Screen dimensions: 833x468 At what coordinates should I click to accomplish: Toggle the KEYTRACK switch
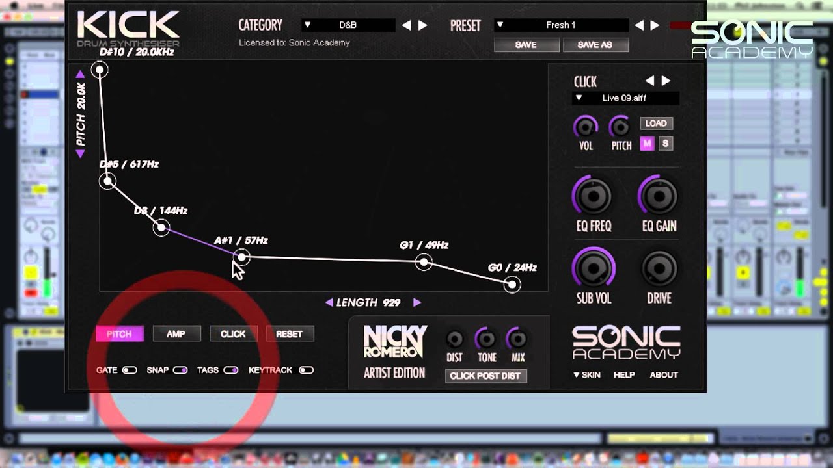(306, 370)
